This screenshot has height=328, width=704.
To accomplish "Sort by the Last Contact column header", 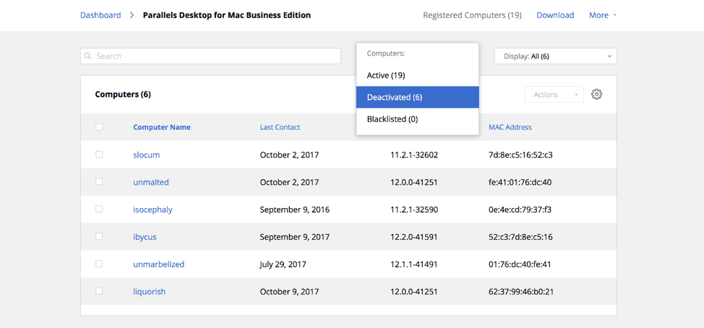I will [x=280, y=127].
